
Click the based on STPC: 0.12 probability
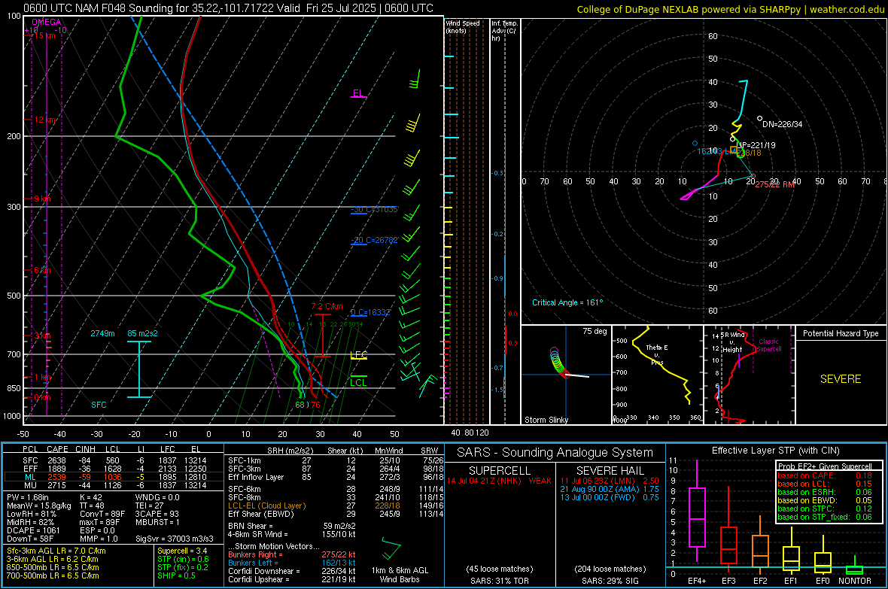coord(825,509)
